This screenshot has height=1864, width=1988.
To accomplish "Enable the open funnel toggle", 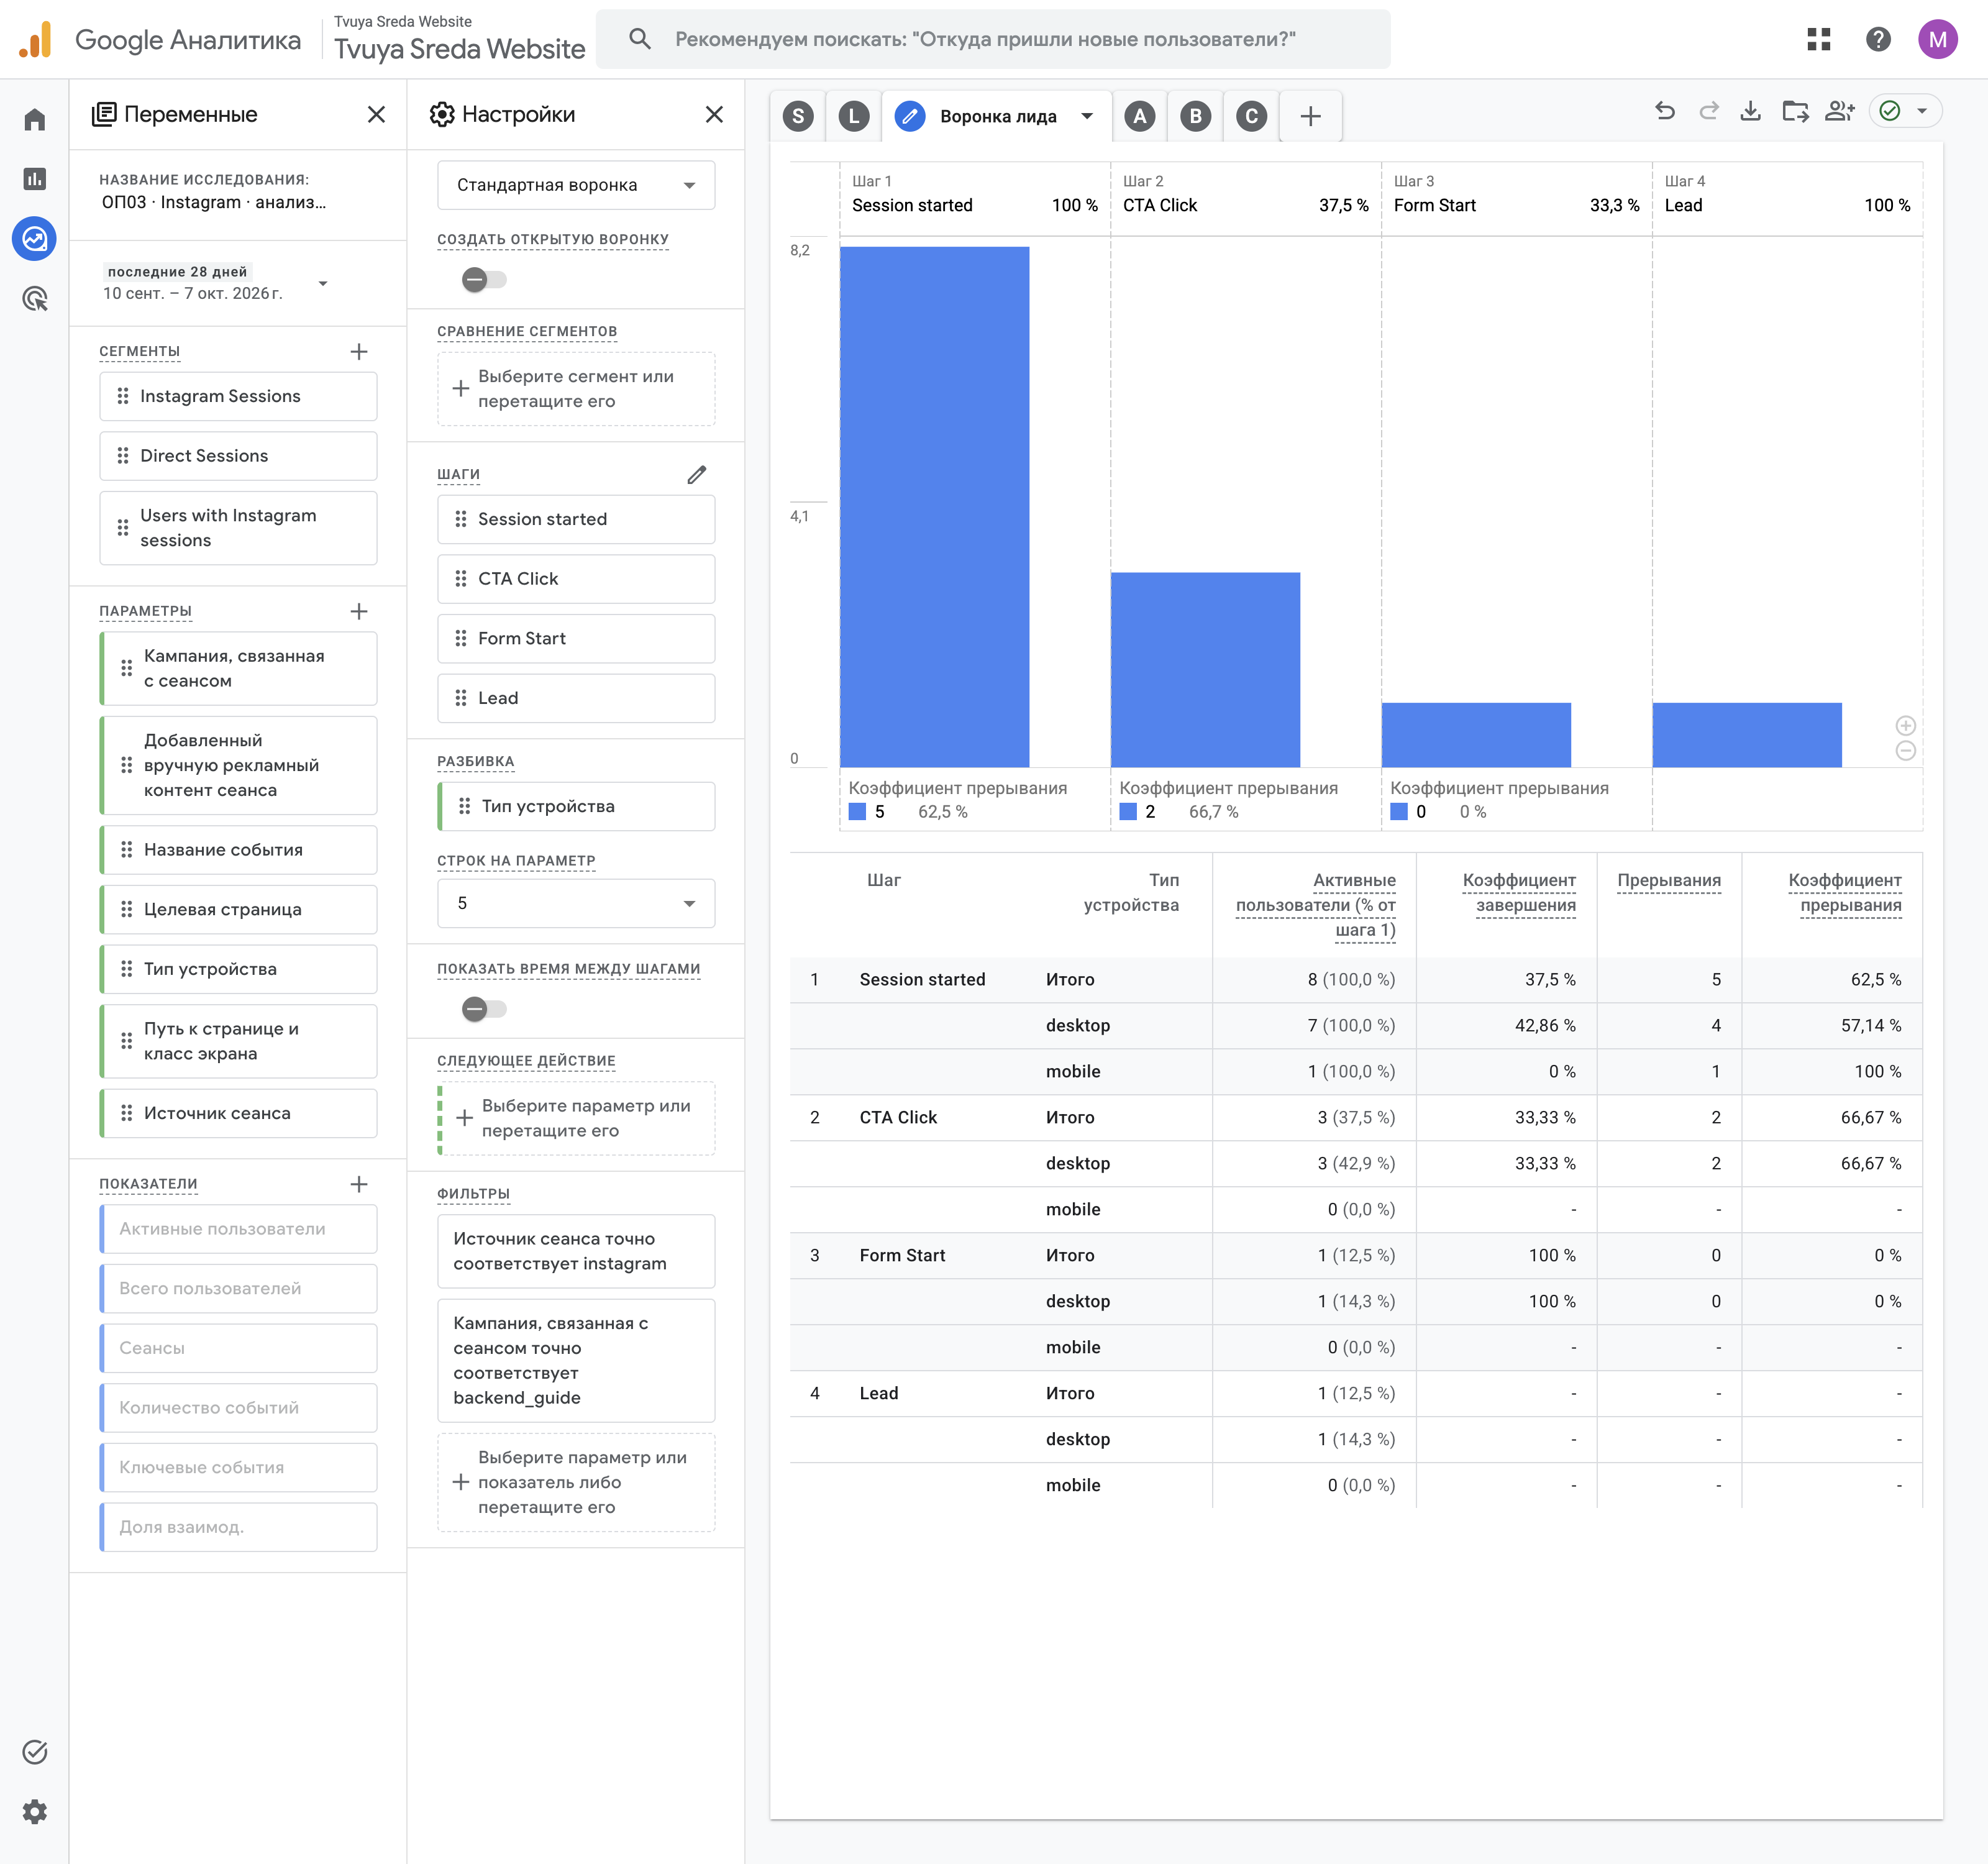I will (484, 280).
